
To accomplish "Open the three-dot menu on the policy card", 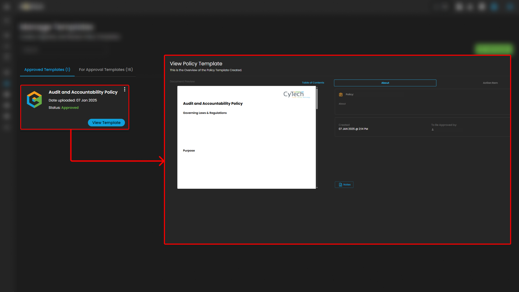I will 124,90.
